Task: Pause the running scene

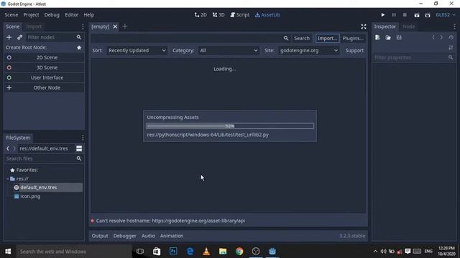Action: [x=394, y=14]
